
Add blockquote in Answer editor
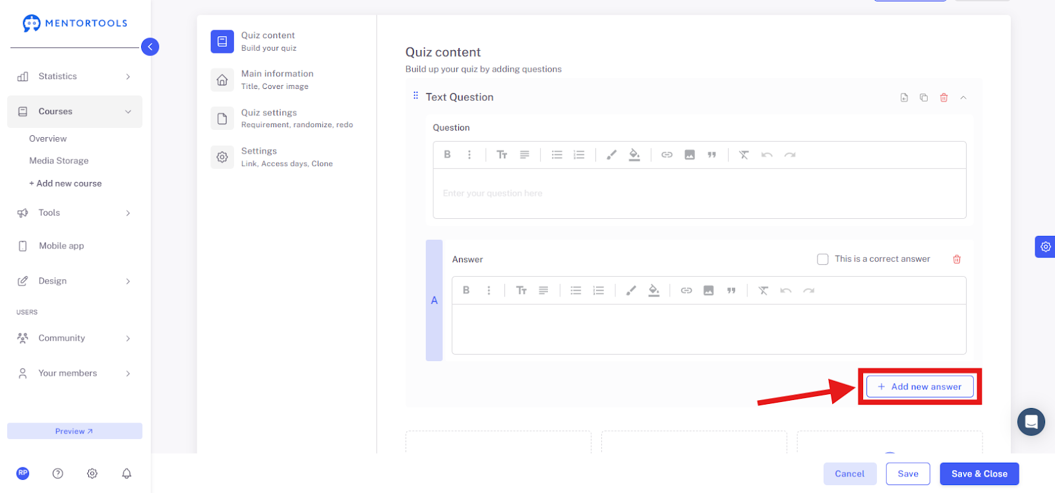[x=731, y=290]
